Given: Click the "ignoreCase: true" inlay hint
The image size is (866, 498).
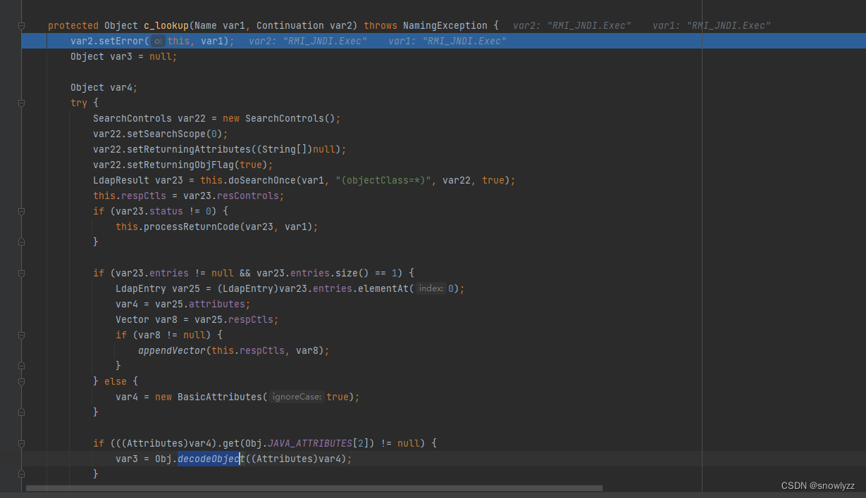Looking at the screenshot, I should [x=296, y=396].
